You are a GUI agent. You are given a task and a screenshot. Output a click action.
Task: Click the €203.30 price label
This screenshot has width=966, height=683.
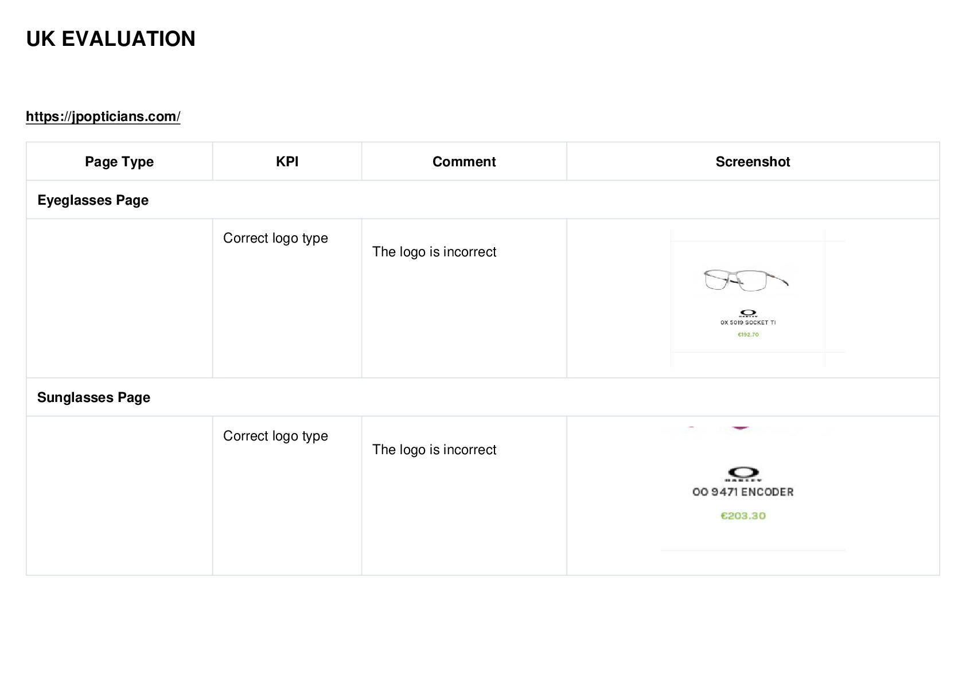[743, 516]
